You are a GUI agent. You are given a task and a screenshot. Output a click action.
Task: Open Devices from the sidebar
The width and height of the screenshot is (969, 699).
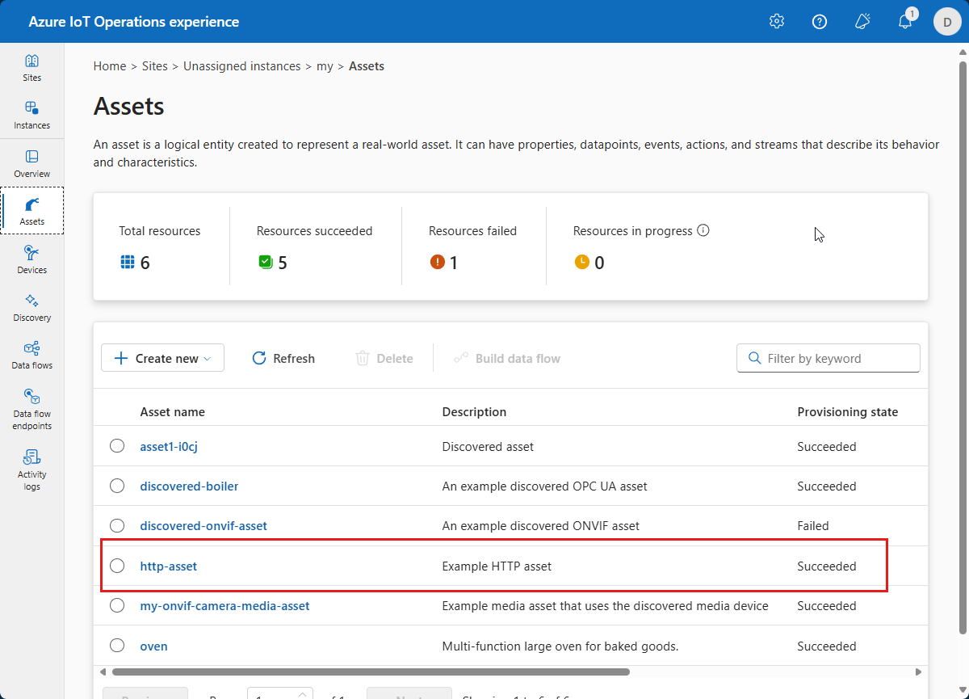click(x=32, y=259)
